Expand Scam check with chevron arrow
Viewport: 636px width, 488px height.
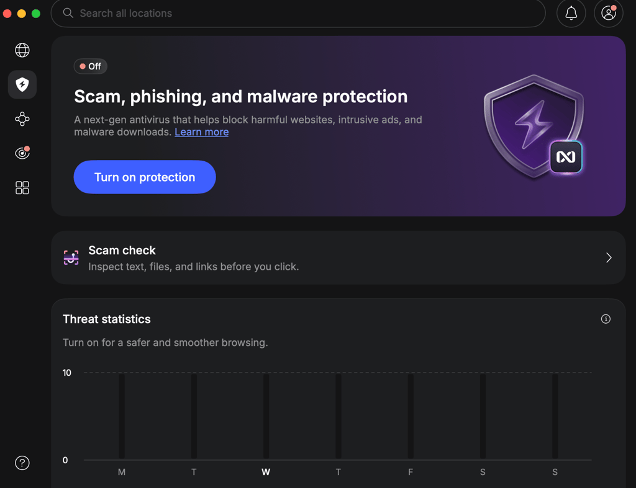click(x=609, y=257)
